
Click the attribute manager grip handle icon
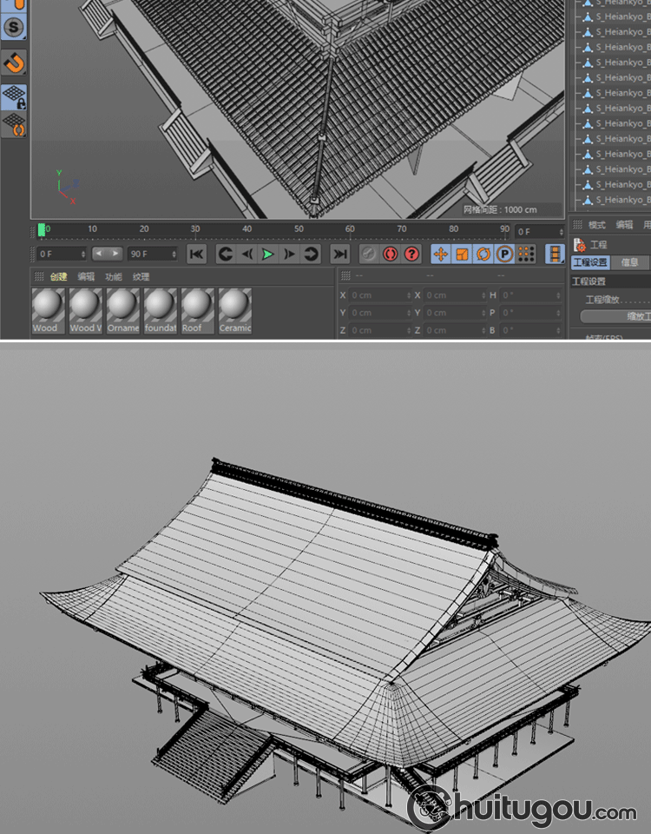click(x=577, y=225)
